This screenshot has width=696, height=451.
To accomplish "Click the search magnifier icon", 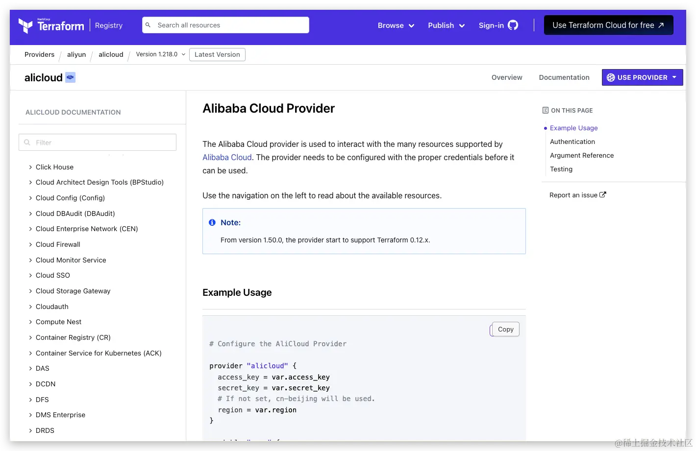I will [x=148, y=25].
